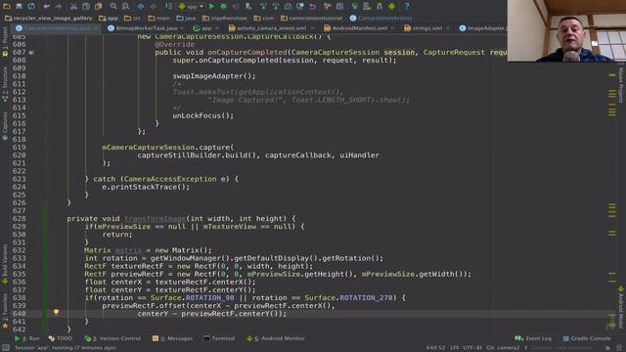Click the AVD Manager toolbar icon
Screen dimensions: 626x352
[367, 6]
